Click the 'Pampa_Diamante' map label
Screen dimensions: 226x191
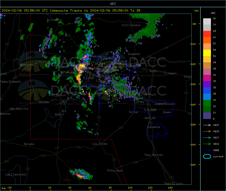click(10, 82)
